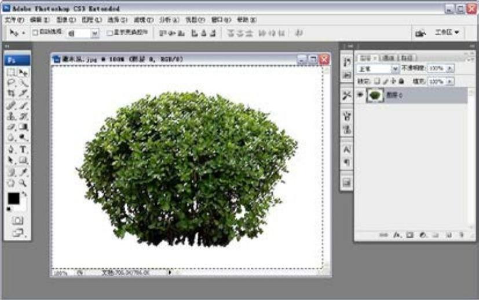This screenshot has height=300, width=479.
Task: Open the Layers panel options menu
Action: (469, 59)
